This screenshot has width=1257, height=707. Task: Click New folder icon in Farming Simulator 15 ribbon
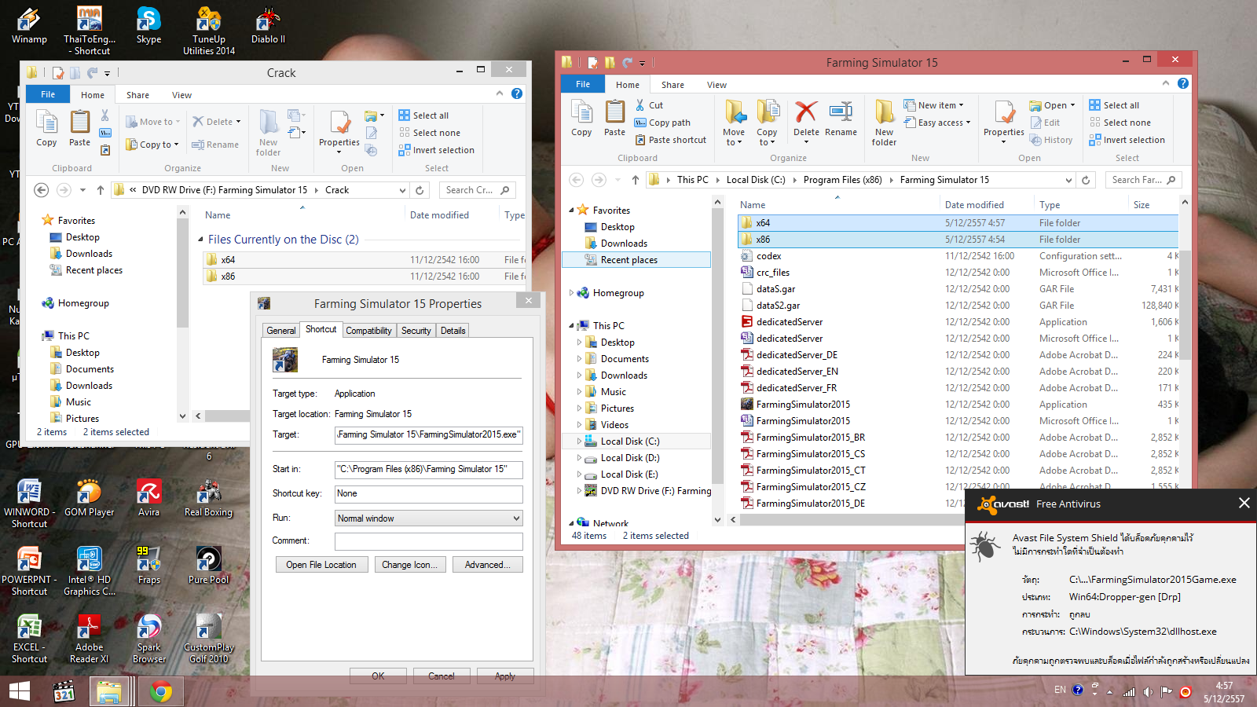(884, 122)
